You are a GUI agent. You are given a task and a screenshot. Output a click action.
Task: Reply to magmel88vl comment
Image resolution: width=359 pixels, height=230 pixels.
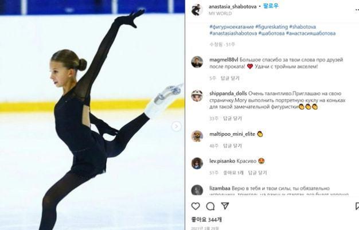230,79
